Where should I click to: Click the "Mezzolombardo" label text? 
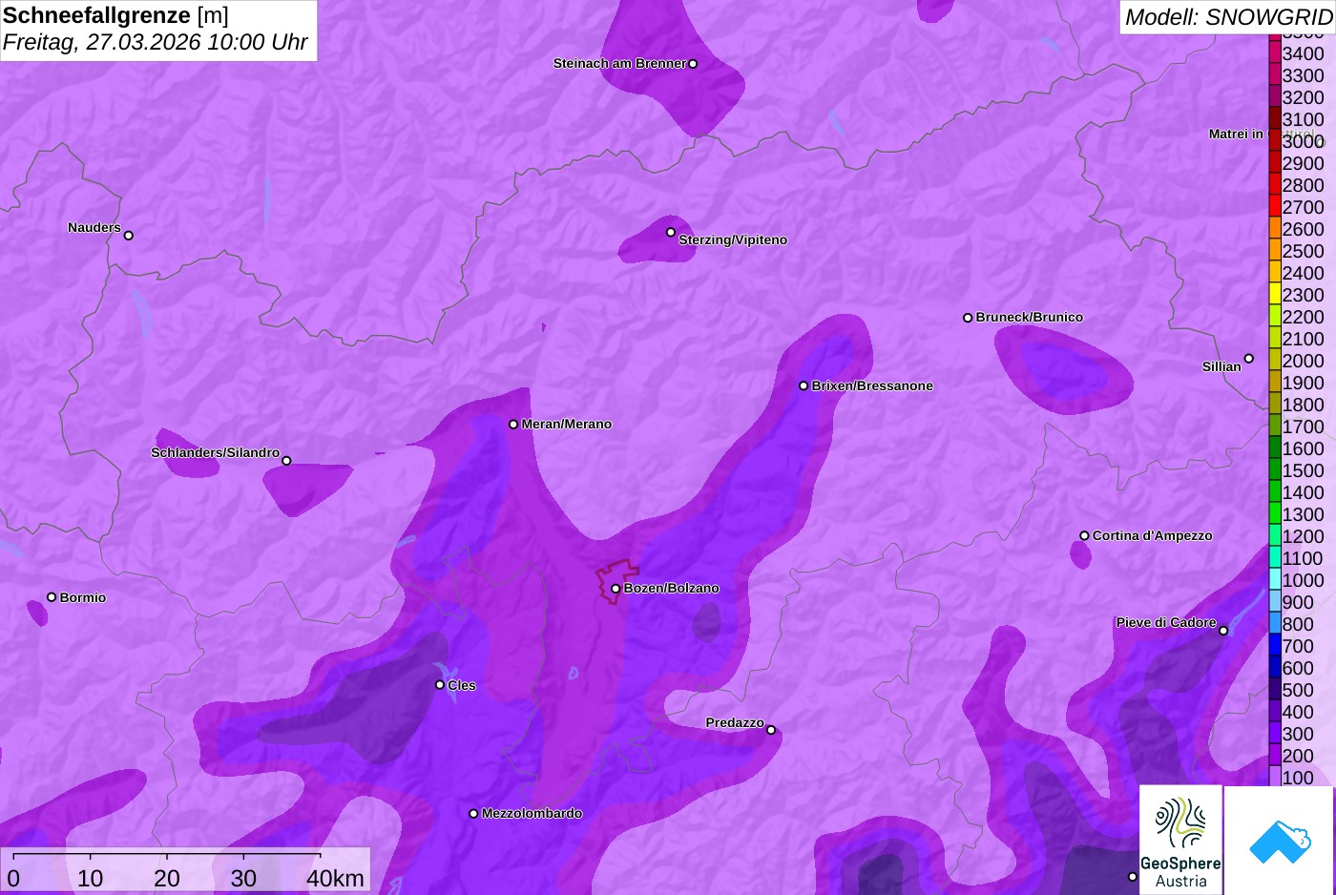click(x=532, y=814)
